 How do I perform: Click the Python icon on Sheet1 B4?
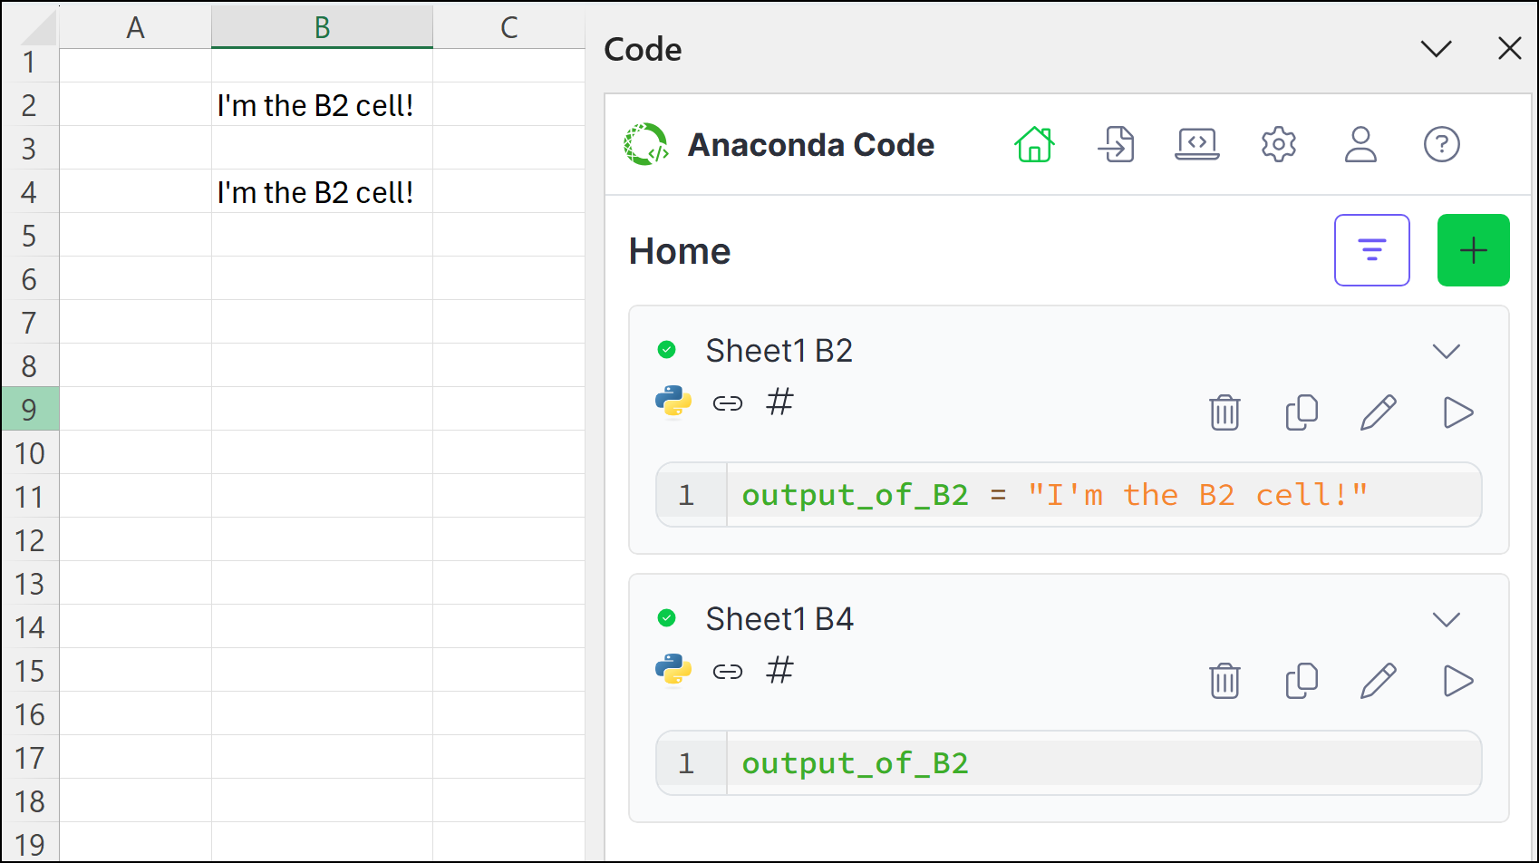click(673, 670)
